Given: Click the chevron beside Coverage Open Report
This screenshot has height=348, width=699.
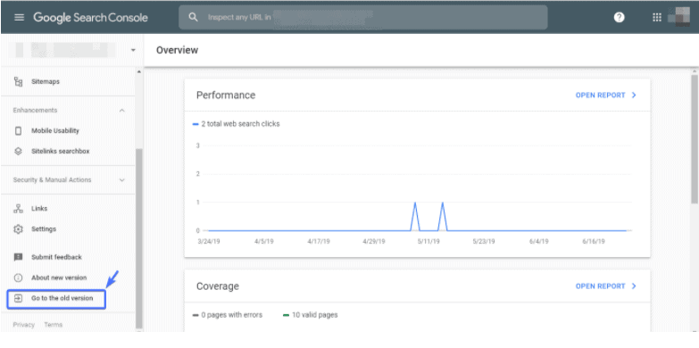Looking at the screenshot, I should (x=634, y=286).
